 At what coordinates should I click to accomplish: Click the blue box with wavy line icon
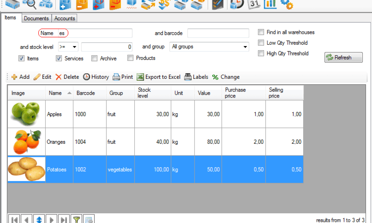click(x=131, y=4)
